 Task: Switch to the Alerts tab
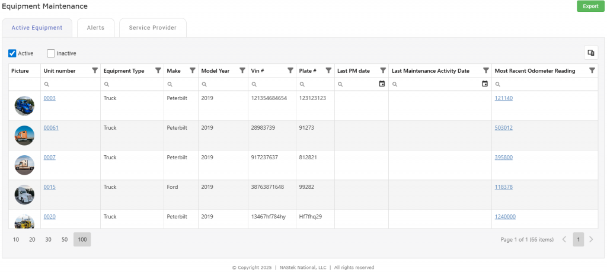click(95, 28)
